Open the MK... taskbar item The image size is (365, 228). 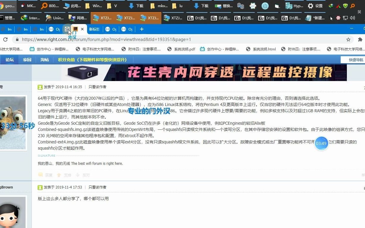[28, 6]
